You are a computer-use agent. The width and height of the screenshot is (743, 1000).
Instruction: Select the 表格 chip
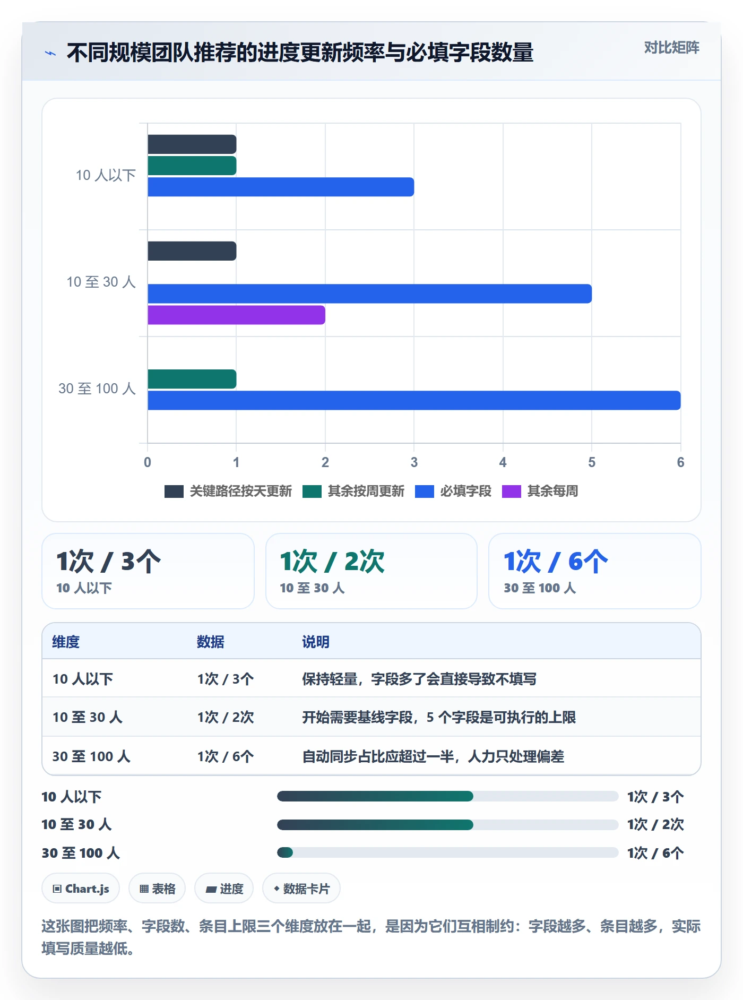click(157, 888)
